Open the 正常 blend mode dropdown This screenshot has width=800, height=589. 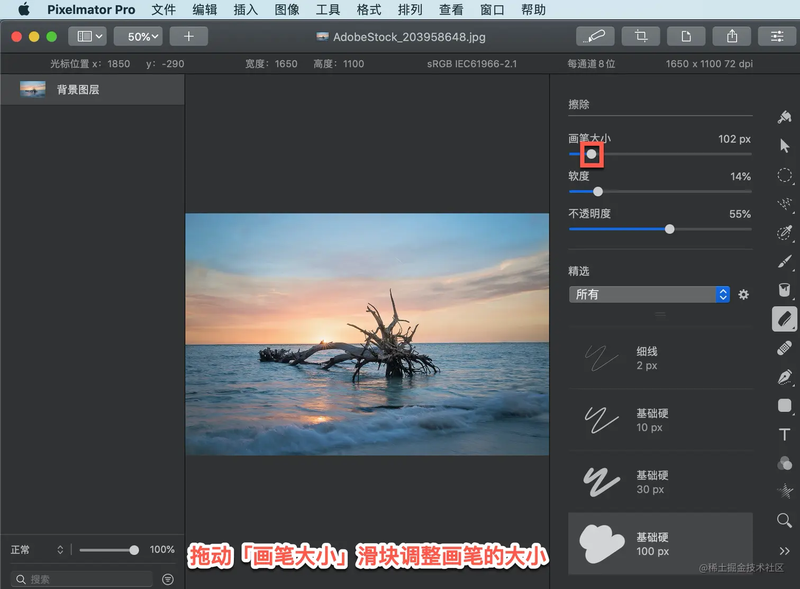click(37, 550)
